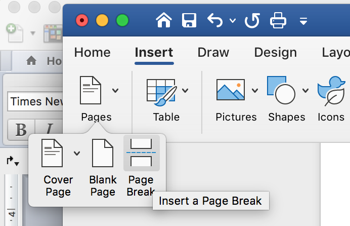
Task: Expand the Cover Page gallery chevron
Action: tap(77, 154)
